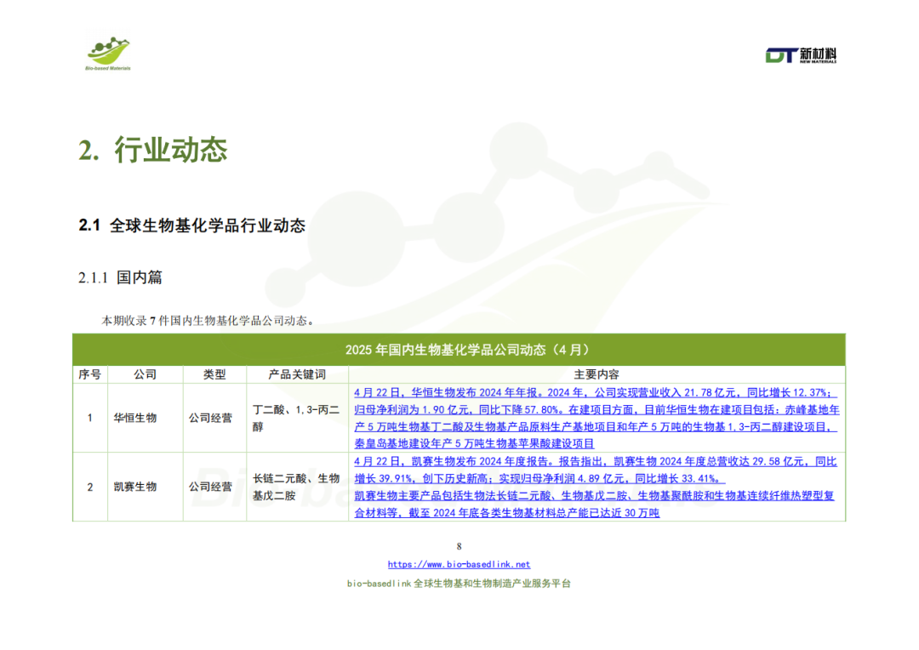The height and width of the screenshot is (650, 919).
Task: Click the 类型 column header
Action: pyautogui.click(x=214, y=374)
